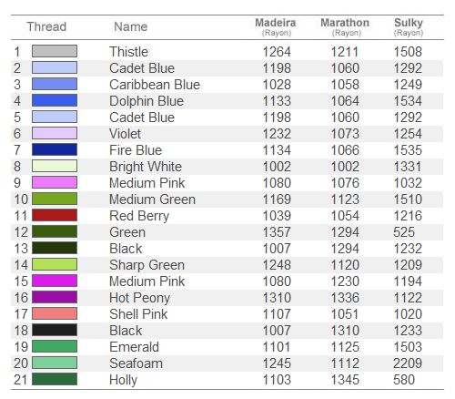
Task: Click the Madeira Rayon column header
Action: pos(276,26)
